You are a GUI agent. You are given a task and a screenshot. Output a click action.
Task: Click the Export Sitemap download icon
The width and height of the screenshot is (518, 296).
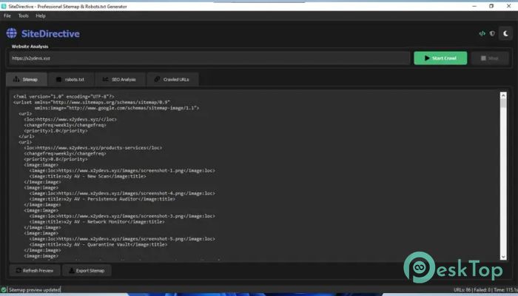[71, 271]
